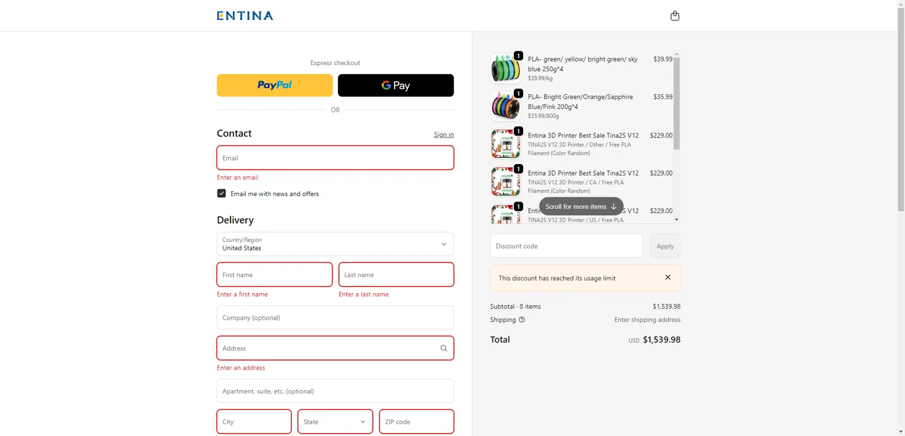
Task: Click the Discount code field
Action: tap(567, 246)
